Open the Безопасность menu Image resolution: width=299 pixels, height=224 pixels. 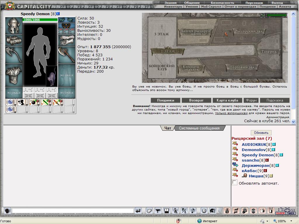[222, 3]
